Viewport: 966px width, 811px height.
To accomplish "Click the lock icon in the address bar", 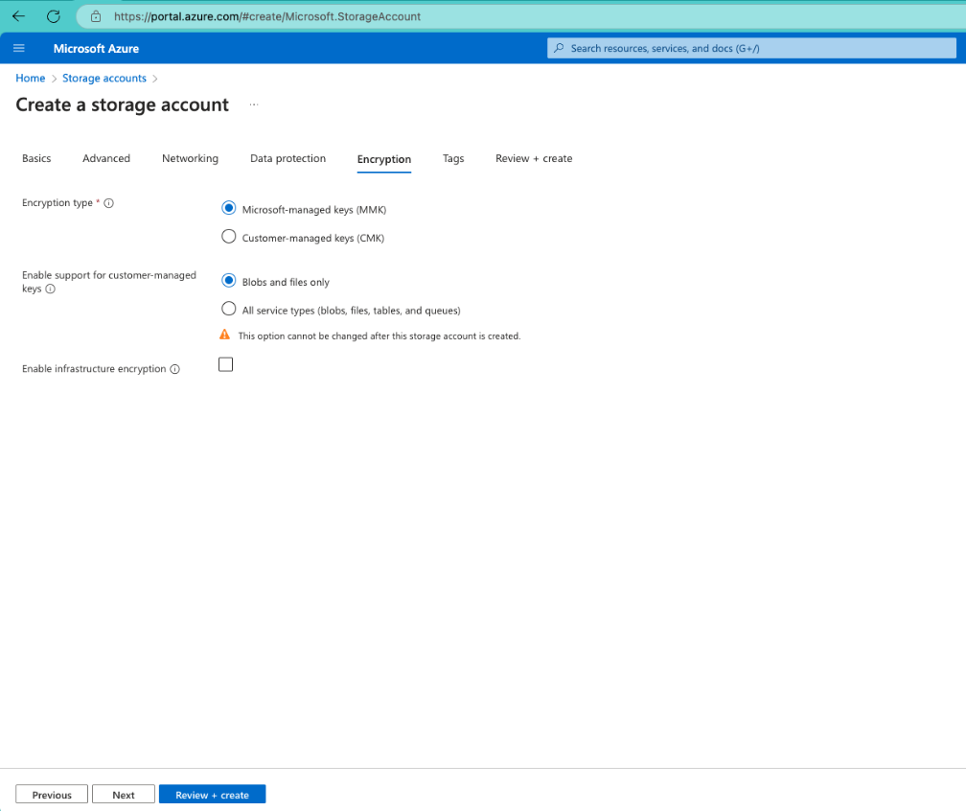I will pos(94,16).
